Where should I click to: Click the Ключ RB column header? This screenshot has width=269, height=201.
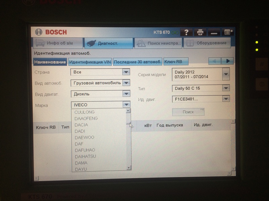pos(46,127)
